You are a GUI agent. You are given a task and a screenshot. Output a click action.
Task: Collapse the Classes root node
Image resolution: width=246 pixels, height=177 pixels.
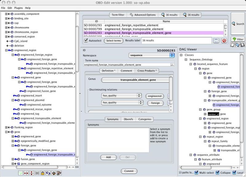(181, 55)
